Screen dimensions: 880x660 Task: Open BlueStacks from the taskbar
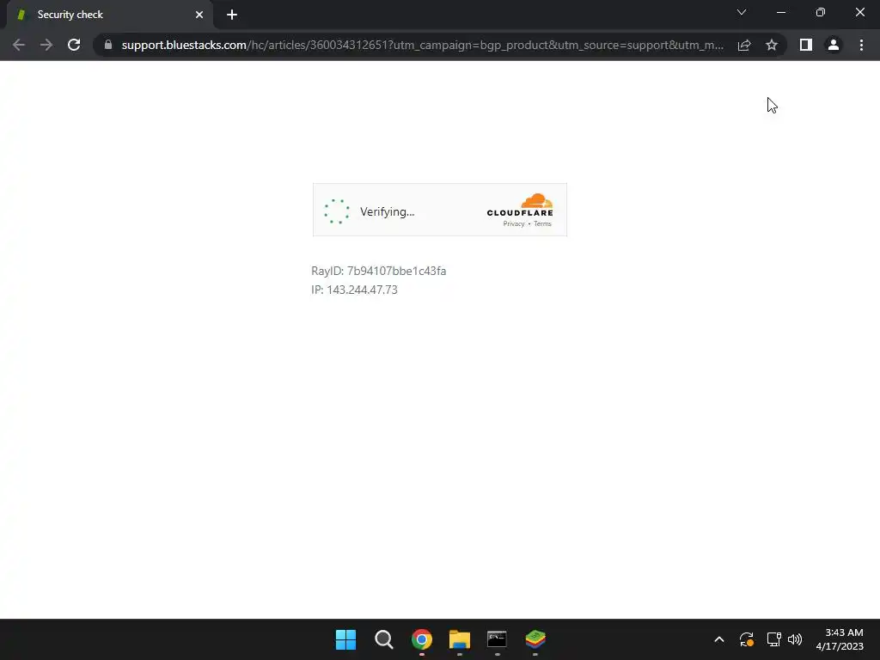click(x=535, y=639)
